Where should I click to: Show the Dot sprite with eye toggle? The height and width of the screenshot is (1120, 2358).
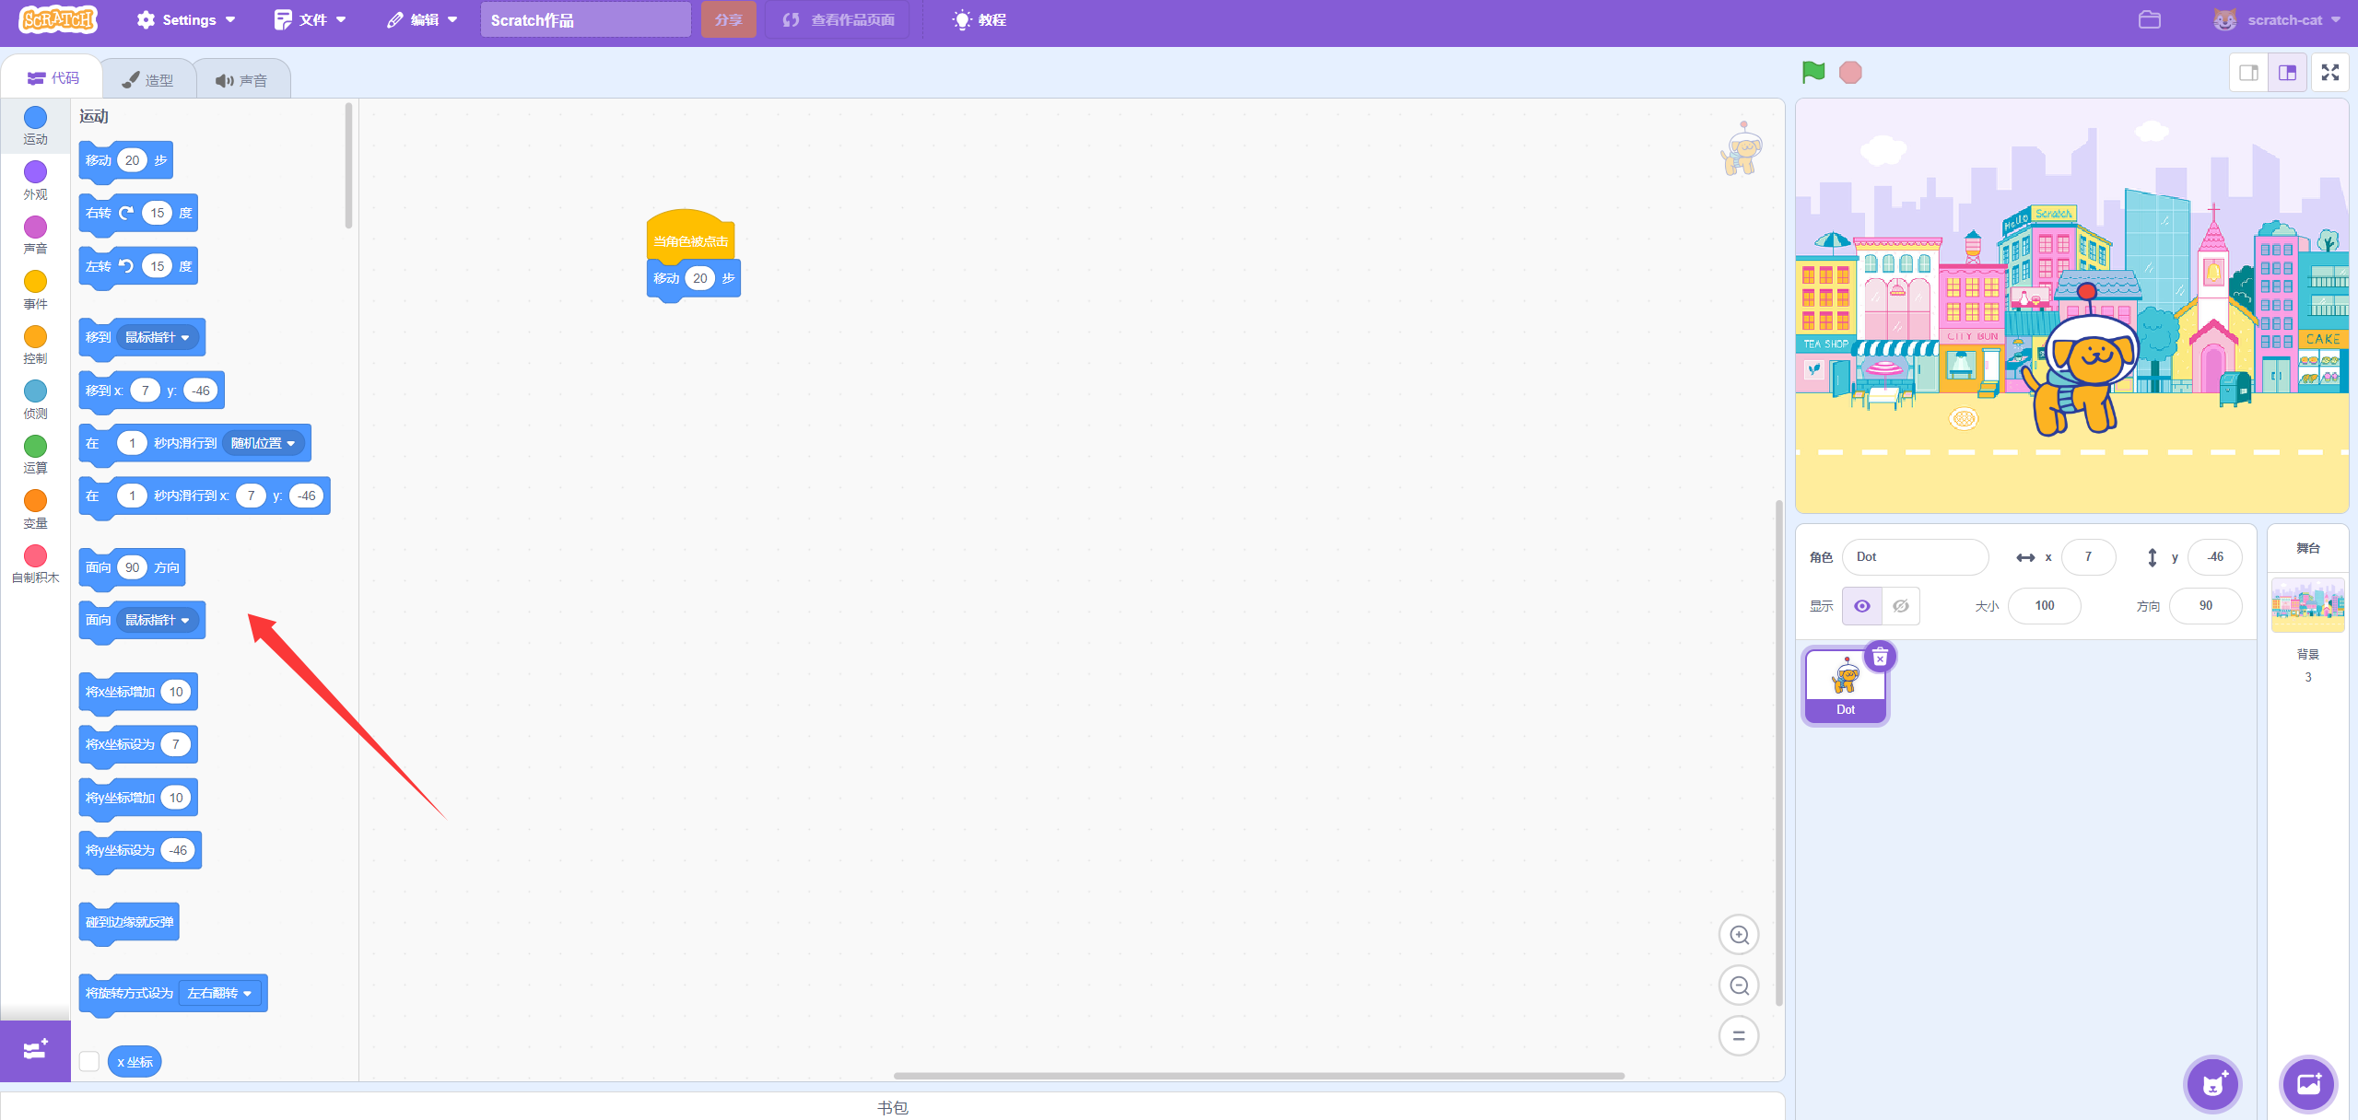[x=1862, y=605]
